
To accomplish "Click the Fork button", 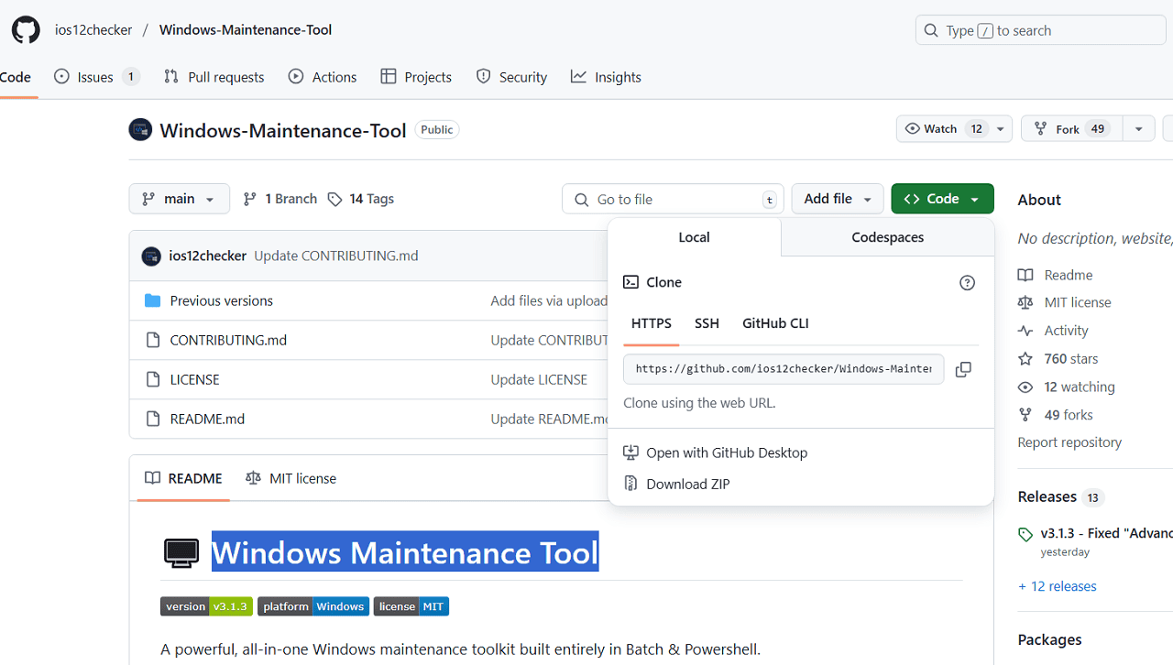I will [1071, 129].
